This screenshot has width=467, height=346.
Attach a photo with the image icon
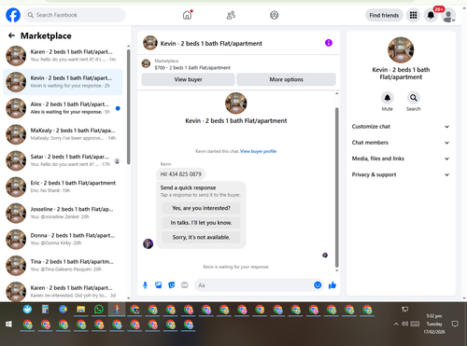click(x=159, y=285)
